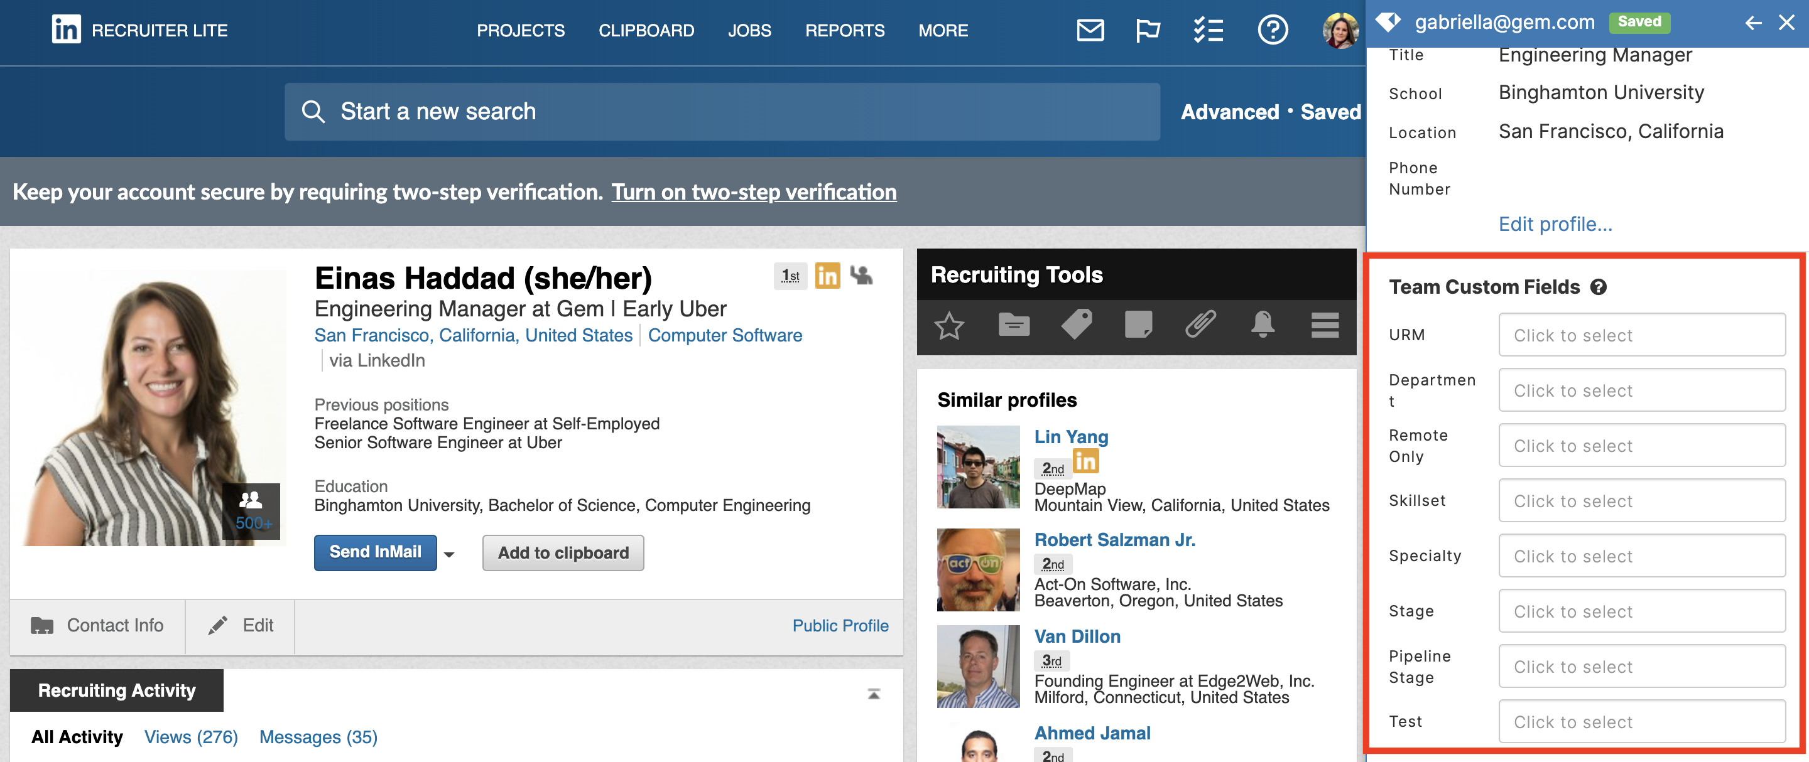1809x762 pixels.
Task: Open Robert Salzman Jr. profile
Action: pyautogui.click(x=1114, y=540)
